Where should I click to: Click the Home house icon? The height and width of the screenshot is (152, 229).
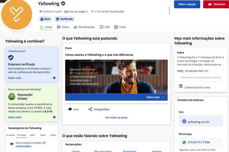click(x=42, y=27)
